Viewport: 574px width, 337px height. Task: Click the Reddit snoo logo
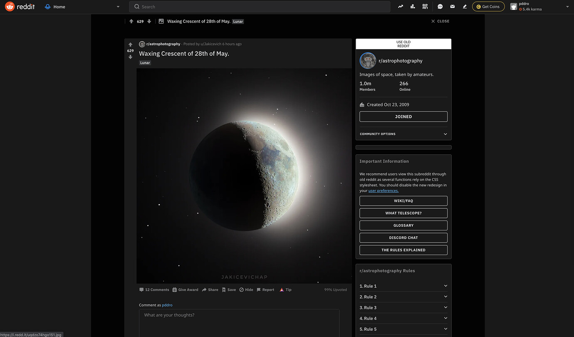pos(10,6)
